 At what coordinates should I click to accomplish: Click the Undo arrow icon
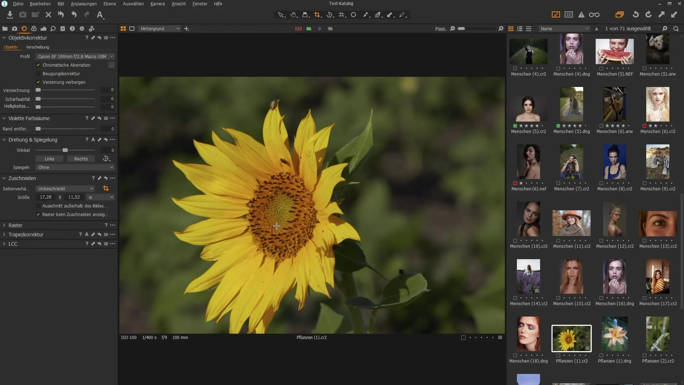coord(74,15)
